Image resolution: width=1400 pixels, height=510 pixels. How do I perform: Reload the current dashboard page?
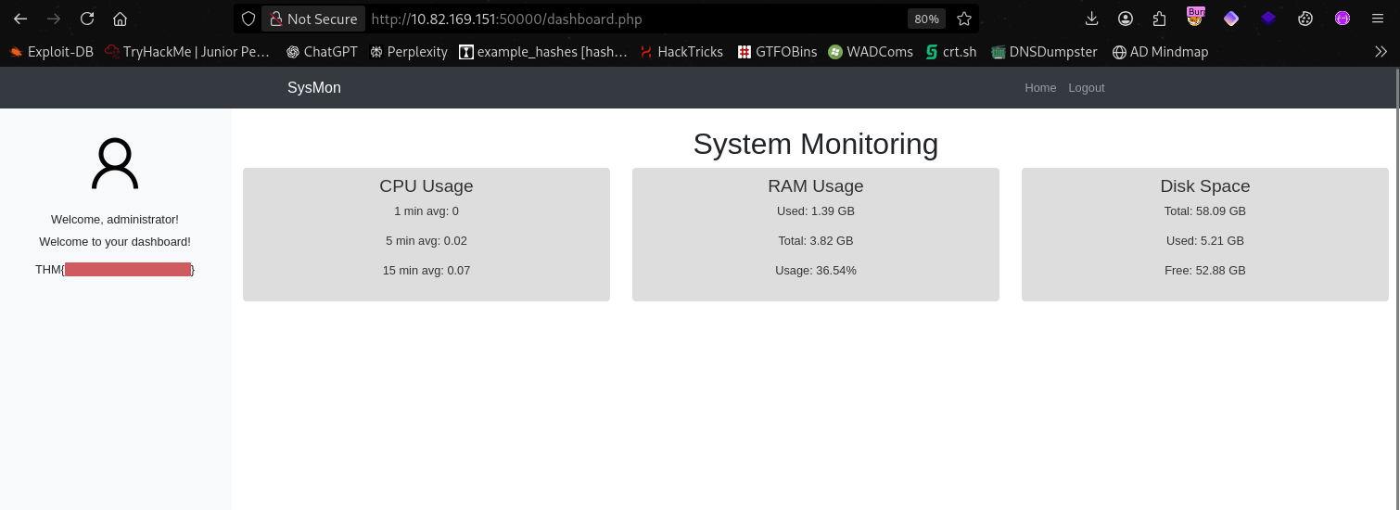87,19
